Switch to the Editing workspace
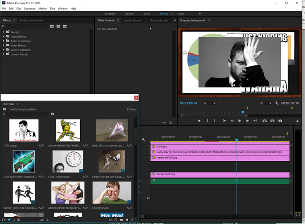The height and width of the screenshot is (224, 305). tap(129, 13)
